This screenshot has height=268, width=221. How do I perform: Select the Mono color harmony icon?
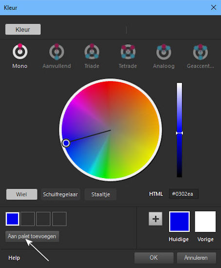click(20, 51)
